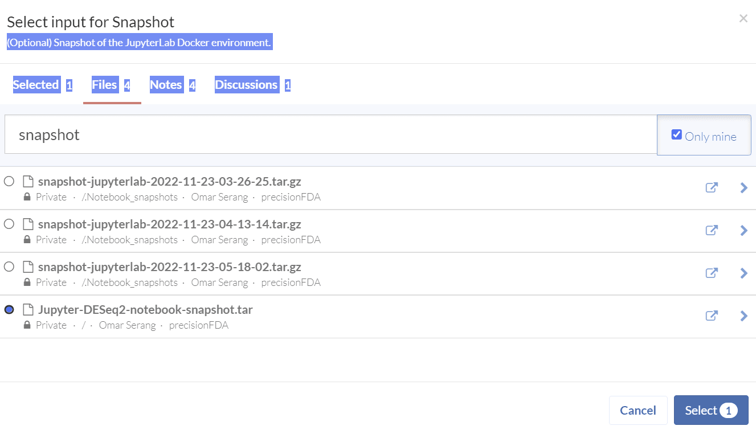Screen dimensions: 756x434
Task: Click file icon of snapshot 03-26-25 entry
Action: [28, 182]
